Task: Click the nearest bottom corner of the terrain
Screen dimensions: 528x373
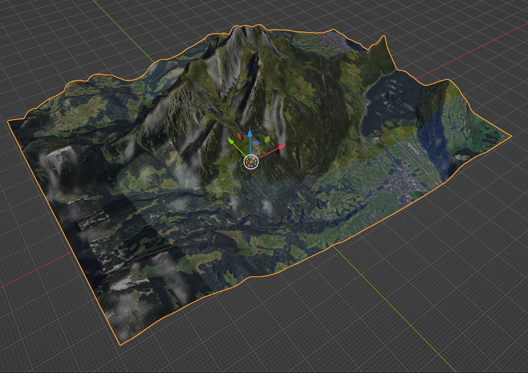Action: (x=120, y=344)
